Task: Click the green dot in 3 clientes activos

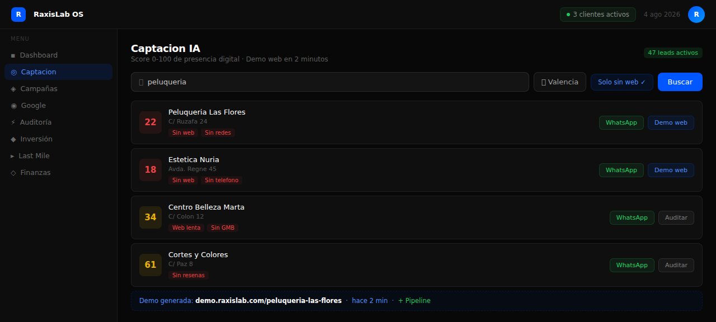Action: coord(568,15)
